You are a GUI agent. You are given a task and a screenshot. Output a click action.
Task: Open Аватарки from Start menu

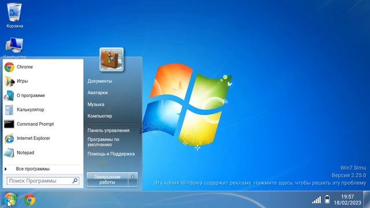pyautogui.click(x=98, y=92)
